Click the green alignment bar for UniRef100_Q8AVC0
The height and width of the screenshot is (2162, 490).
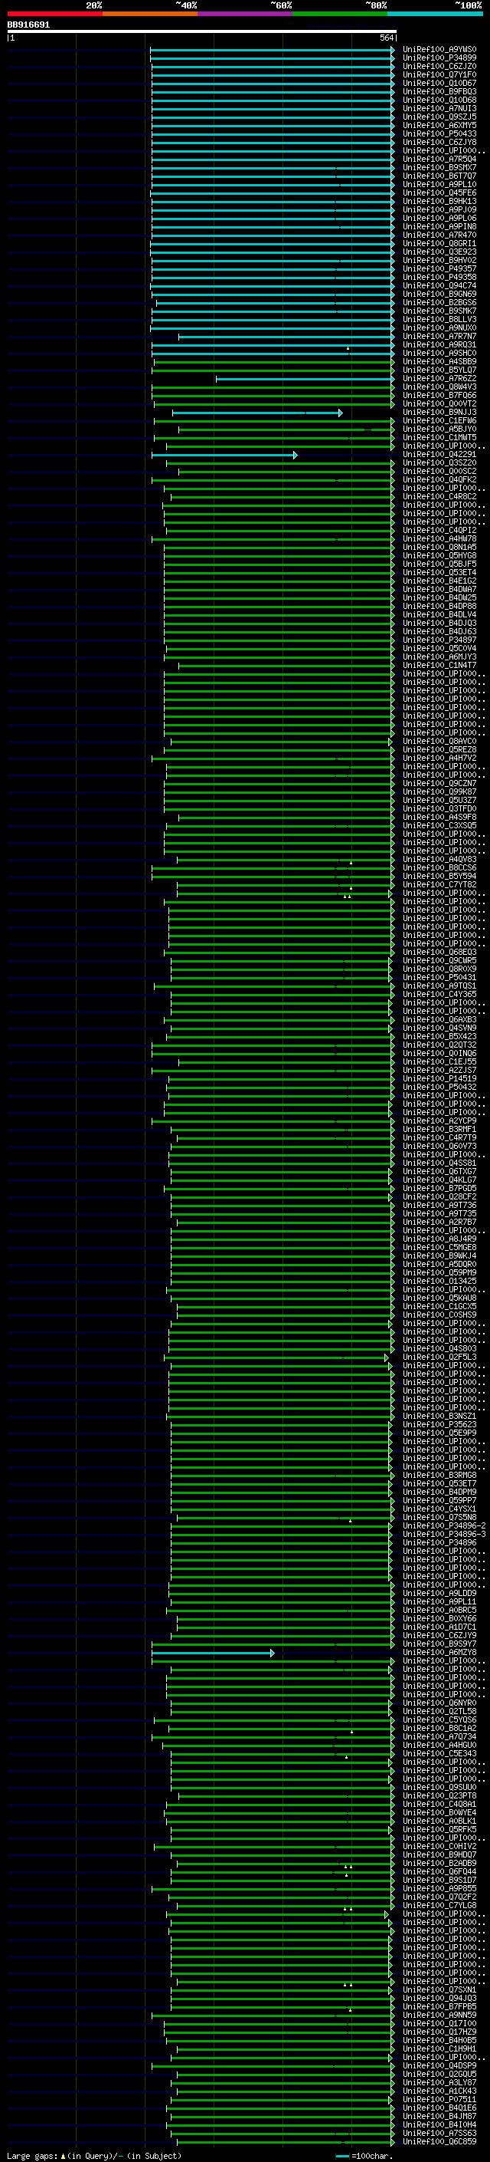click(282, 742)
